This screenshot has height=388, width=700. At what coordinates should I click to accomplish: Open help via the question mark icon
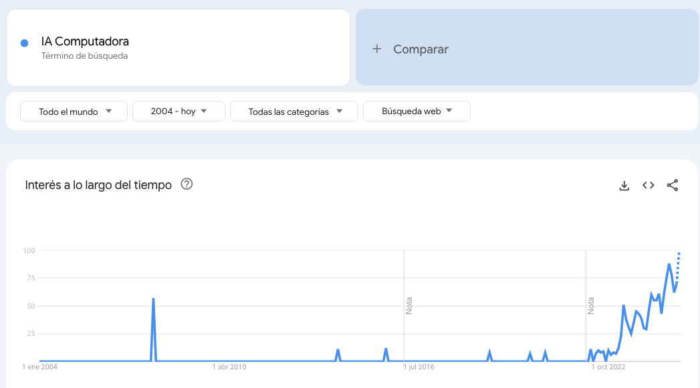click(x=187, y=184)
